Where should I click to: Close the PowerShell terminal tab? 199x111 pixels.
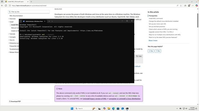tap(45, 21)
